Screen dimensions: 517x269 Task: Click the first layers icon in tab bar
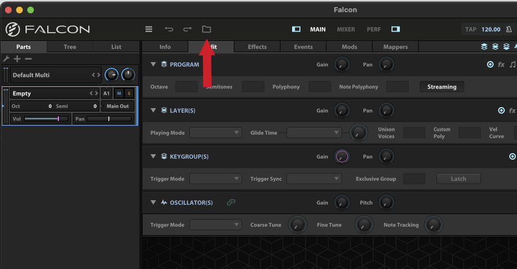tap(484, 47)
